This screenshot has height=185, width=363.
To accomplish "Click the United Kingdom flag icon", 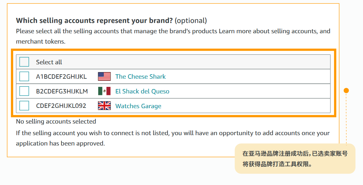I will [104, 106].
